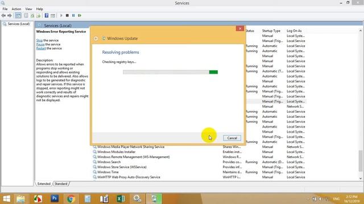Click the Pause the service link
364x204 pixels.
tap(40, 44)
